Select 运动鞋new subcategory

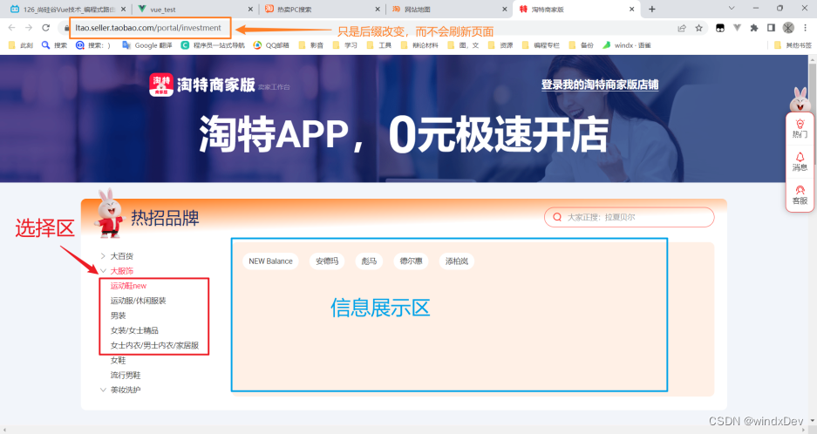point(128,286)
